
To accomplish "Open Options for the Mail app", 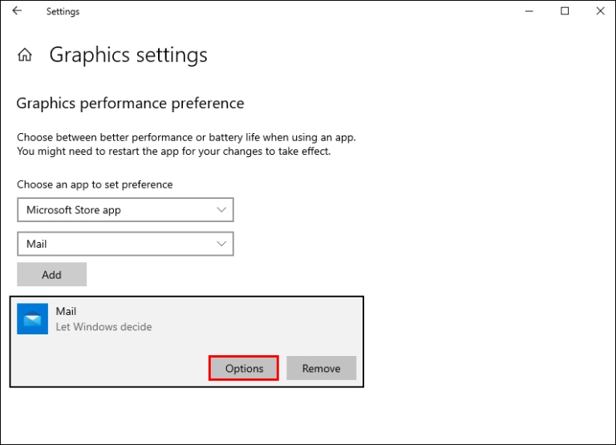I will (244, 369).
